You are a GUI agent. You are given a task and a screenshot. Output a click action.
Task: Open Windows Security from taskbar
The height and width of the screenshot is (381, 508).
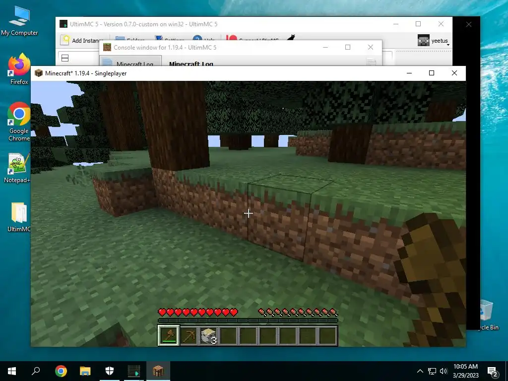pos(110,371)
